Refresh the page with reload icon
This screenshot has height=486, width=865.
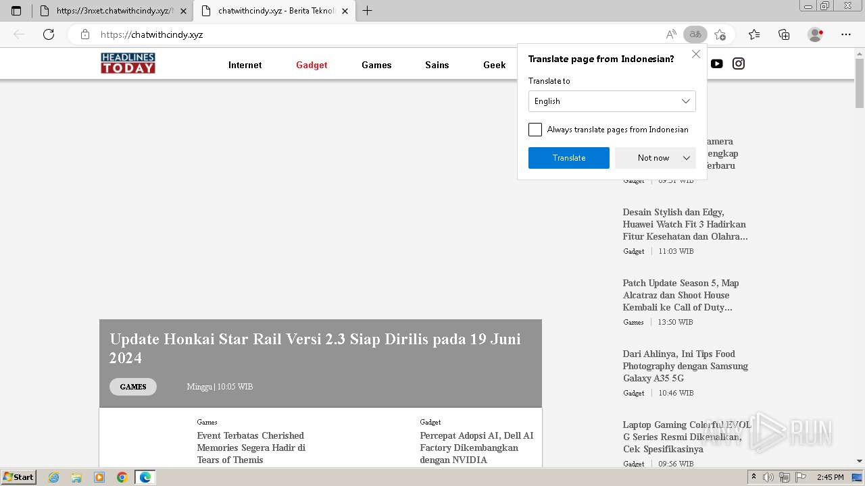pyautogui.click(x=49, y=34)
